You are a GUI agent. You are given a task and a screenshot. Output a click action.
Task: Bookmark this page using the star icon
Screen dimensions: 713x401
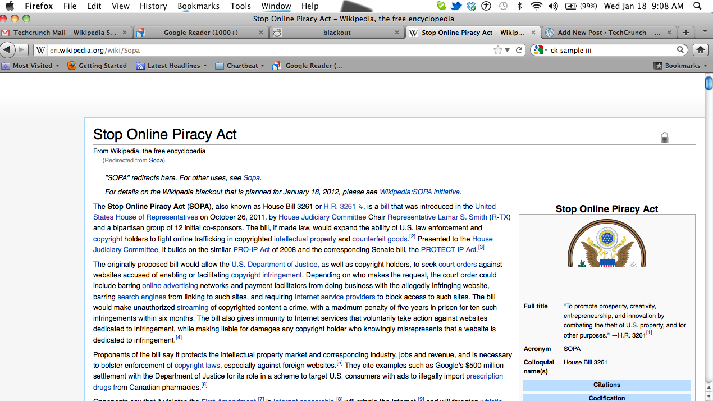point(497,50)
